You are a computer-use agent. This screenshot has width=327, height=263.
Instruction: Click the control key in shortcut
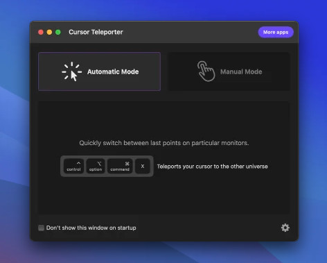tap(73, 166)
